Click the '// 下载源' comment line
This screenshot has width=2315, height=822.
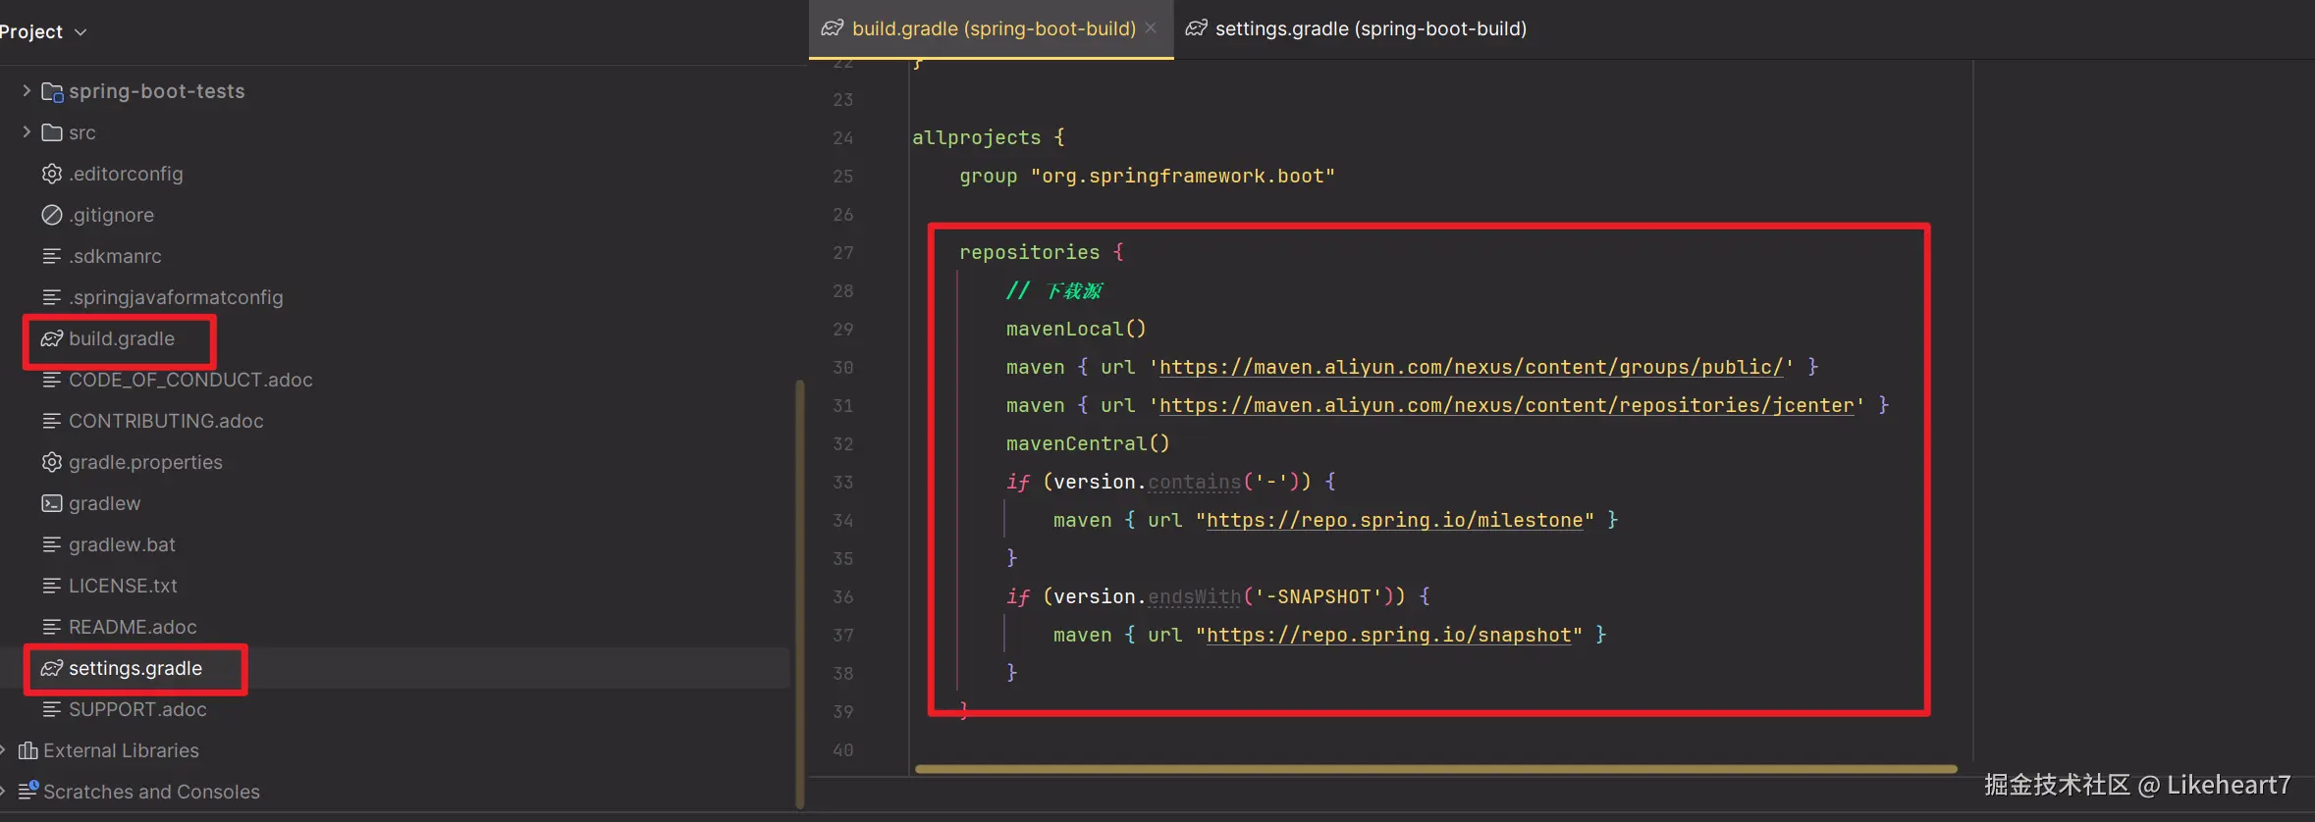coord(1054,290)
